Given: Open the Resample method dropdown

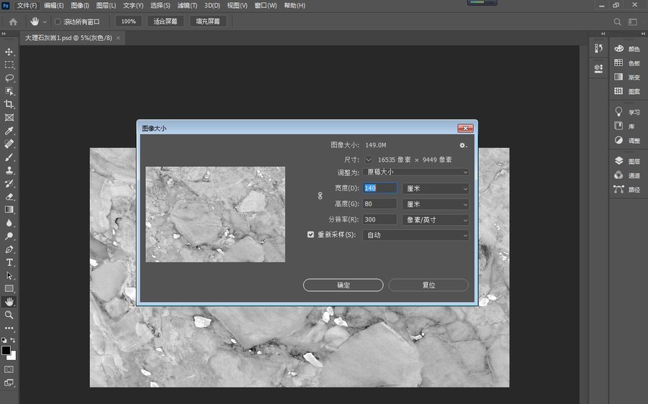Looking at the screenshot, I should (x=415, y=235).
